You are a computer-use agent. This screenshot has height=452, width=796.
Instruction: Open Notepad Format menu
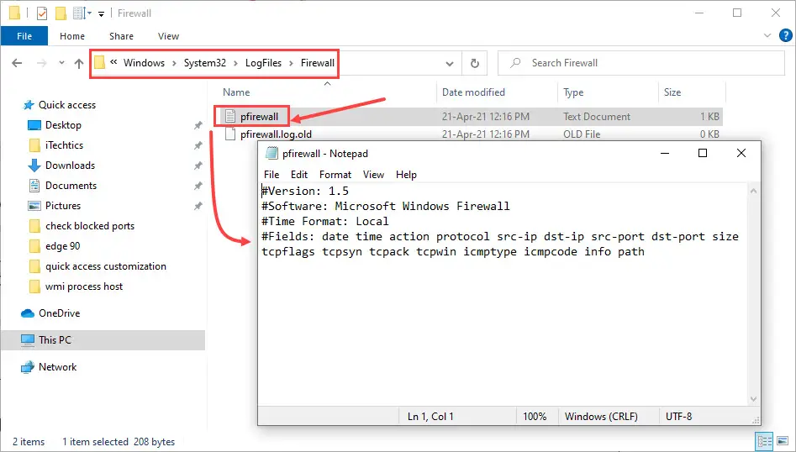335,175
